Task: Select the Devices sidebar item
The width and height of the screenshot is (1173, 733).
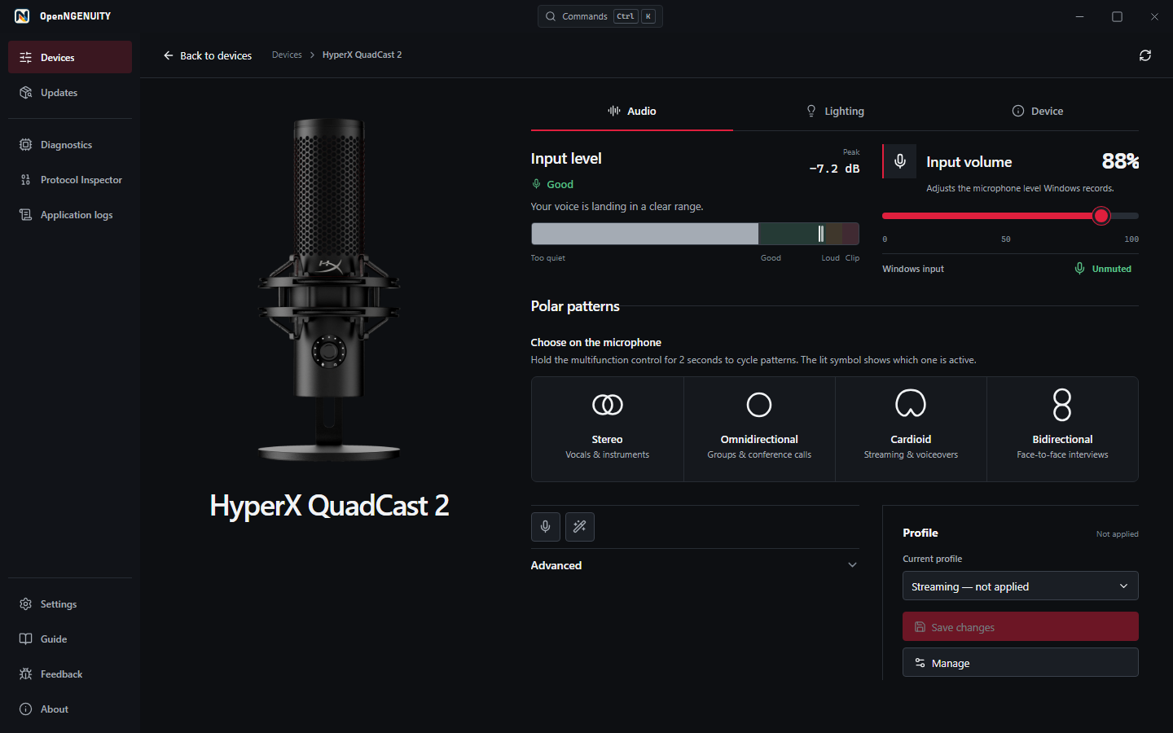Action: [x=70, y=57]
